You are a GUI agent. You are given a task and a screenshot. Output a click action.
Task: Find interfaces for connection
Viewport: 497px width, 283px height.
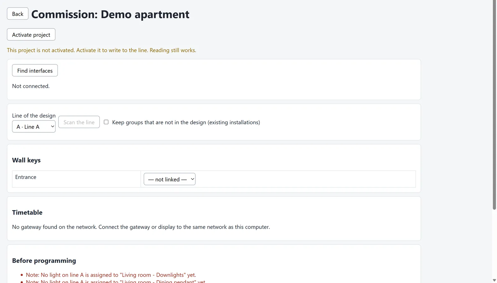pyautogui.click(x=35, y=71)
